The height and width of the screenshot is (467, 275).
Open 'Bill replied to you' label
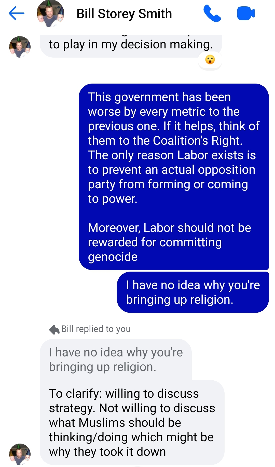[96, 329]
